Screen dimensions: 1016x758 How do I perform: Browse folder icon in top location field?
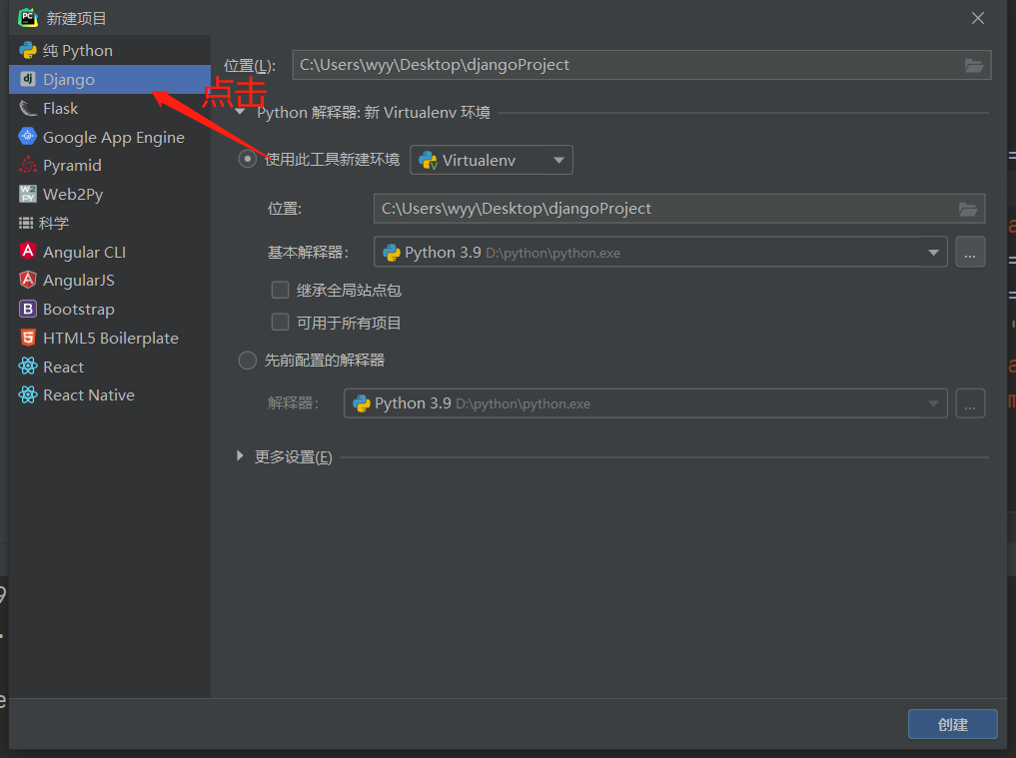tap(974, 66)
